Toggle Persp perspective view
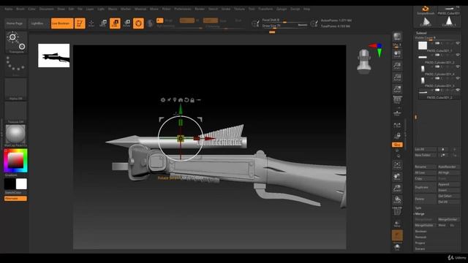Viewport: 468px width, 263px height. click(x=397, y=101)
